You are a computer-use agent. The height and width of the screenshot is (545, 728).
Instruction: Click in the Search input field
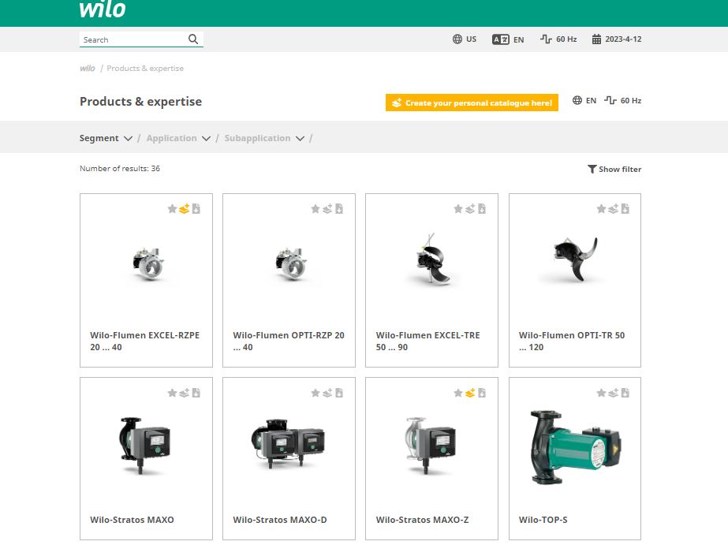(133, 39)
